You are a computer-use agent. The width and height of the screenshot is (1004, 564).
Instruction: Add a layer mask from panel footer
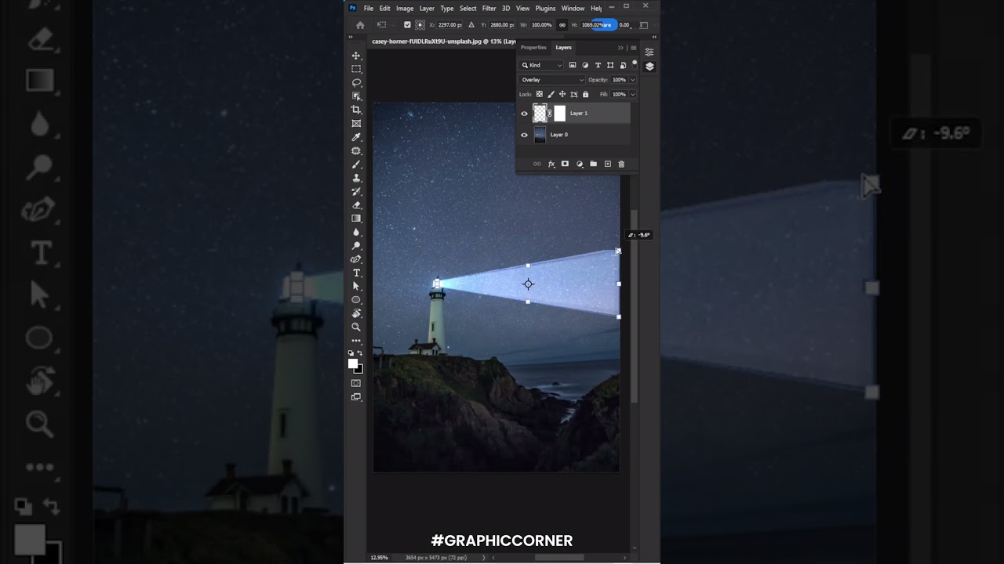565,164
